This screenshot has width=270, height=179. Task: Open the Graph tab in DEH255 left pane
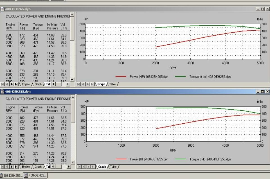(x=38, y=167)
